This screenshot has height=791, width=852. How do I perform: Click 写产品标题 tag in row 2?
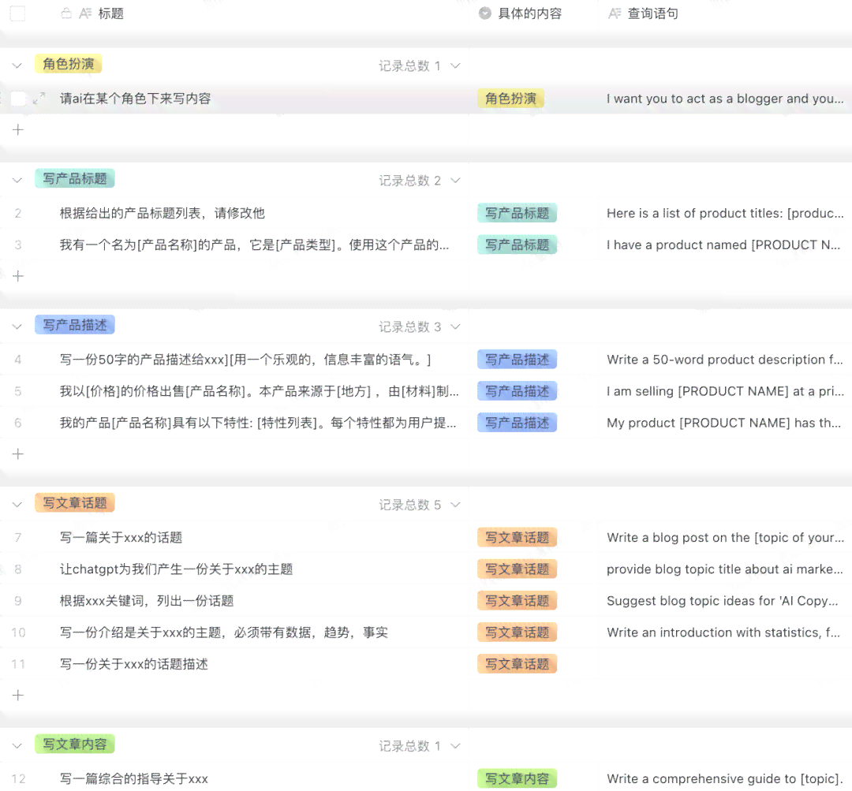pyautogui.click(x=518, y=213)
